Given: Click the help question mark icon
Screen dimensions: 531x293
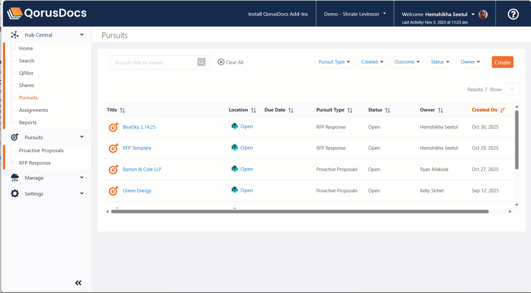Looking at the screenshot, I should pos(513,14).
